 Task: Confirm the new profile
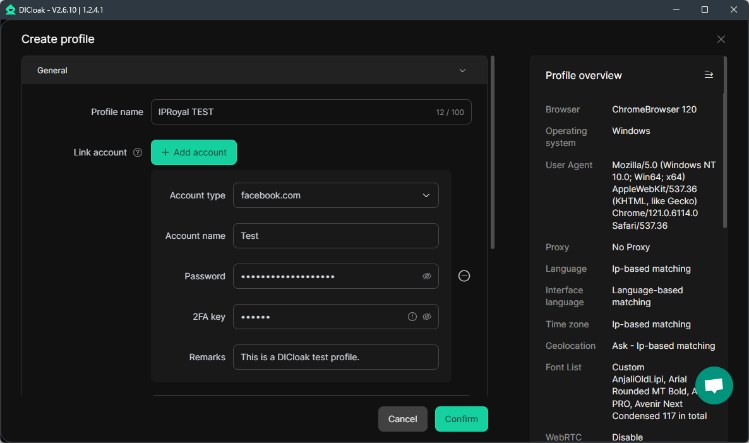tap(462, 419)
